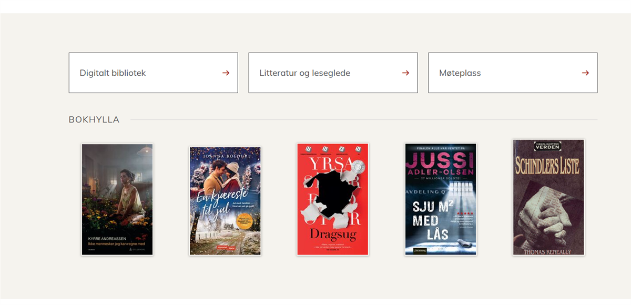Click the arrow icon in Digitalt bibliotek box
This screenshot has width=631, height=305.
(x=226, y=73)
